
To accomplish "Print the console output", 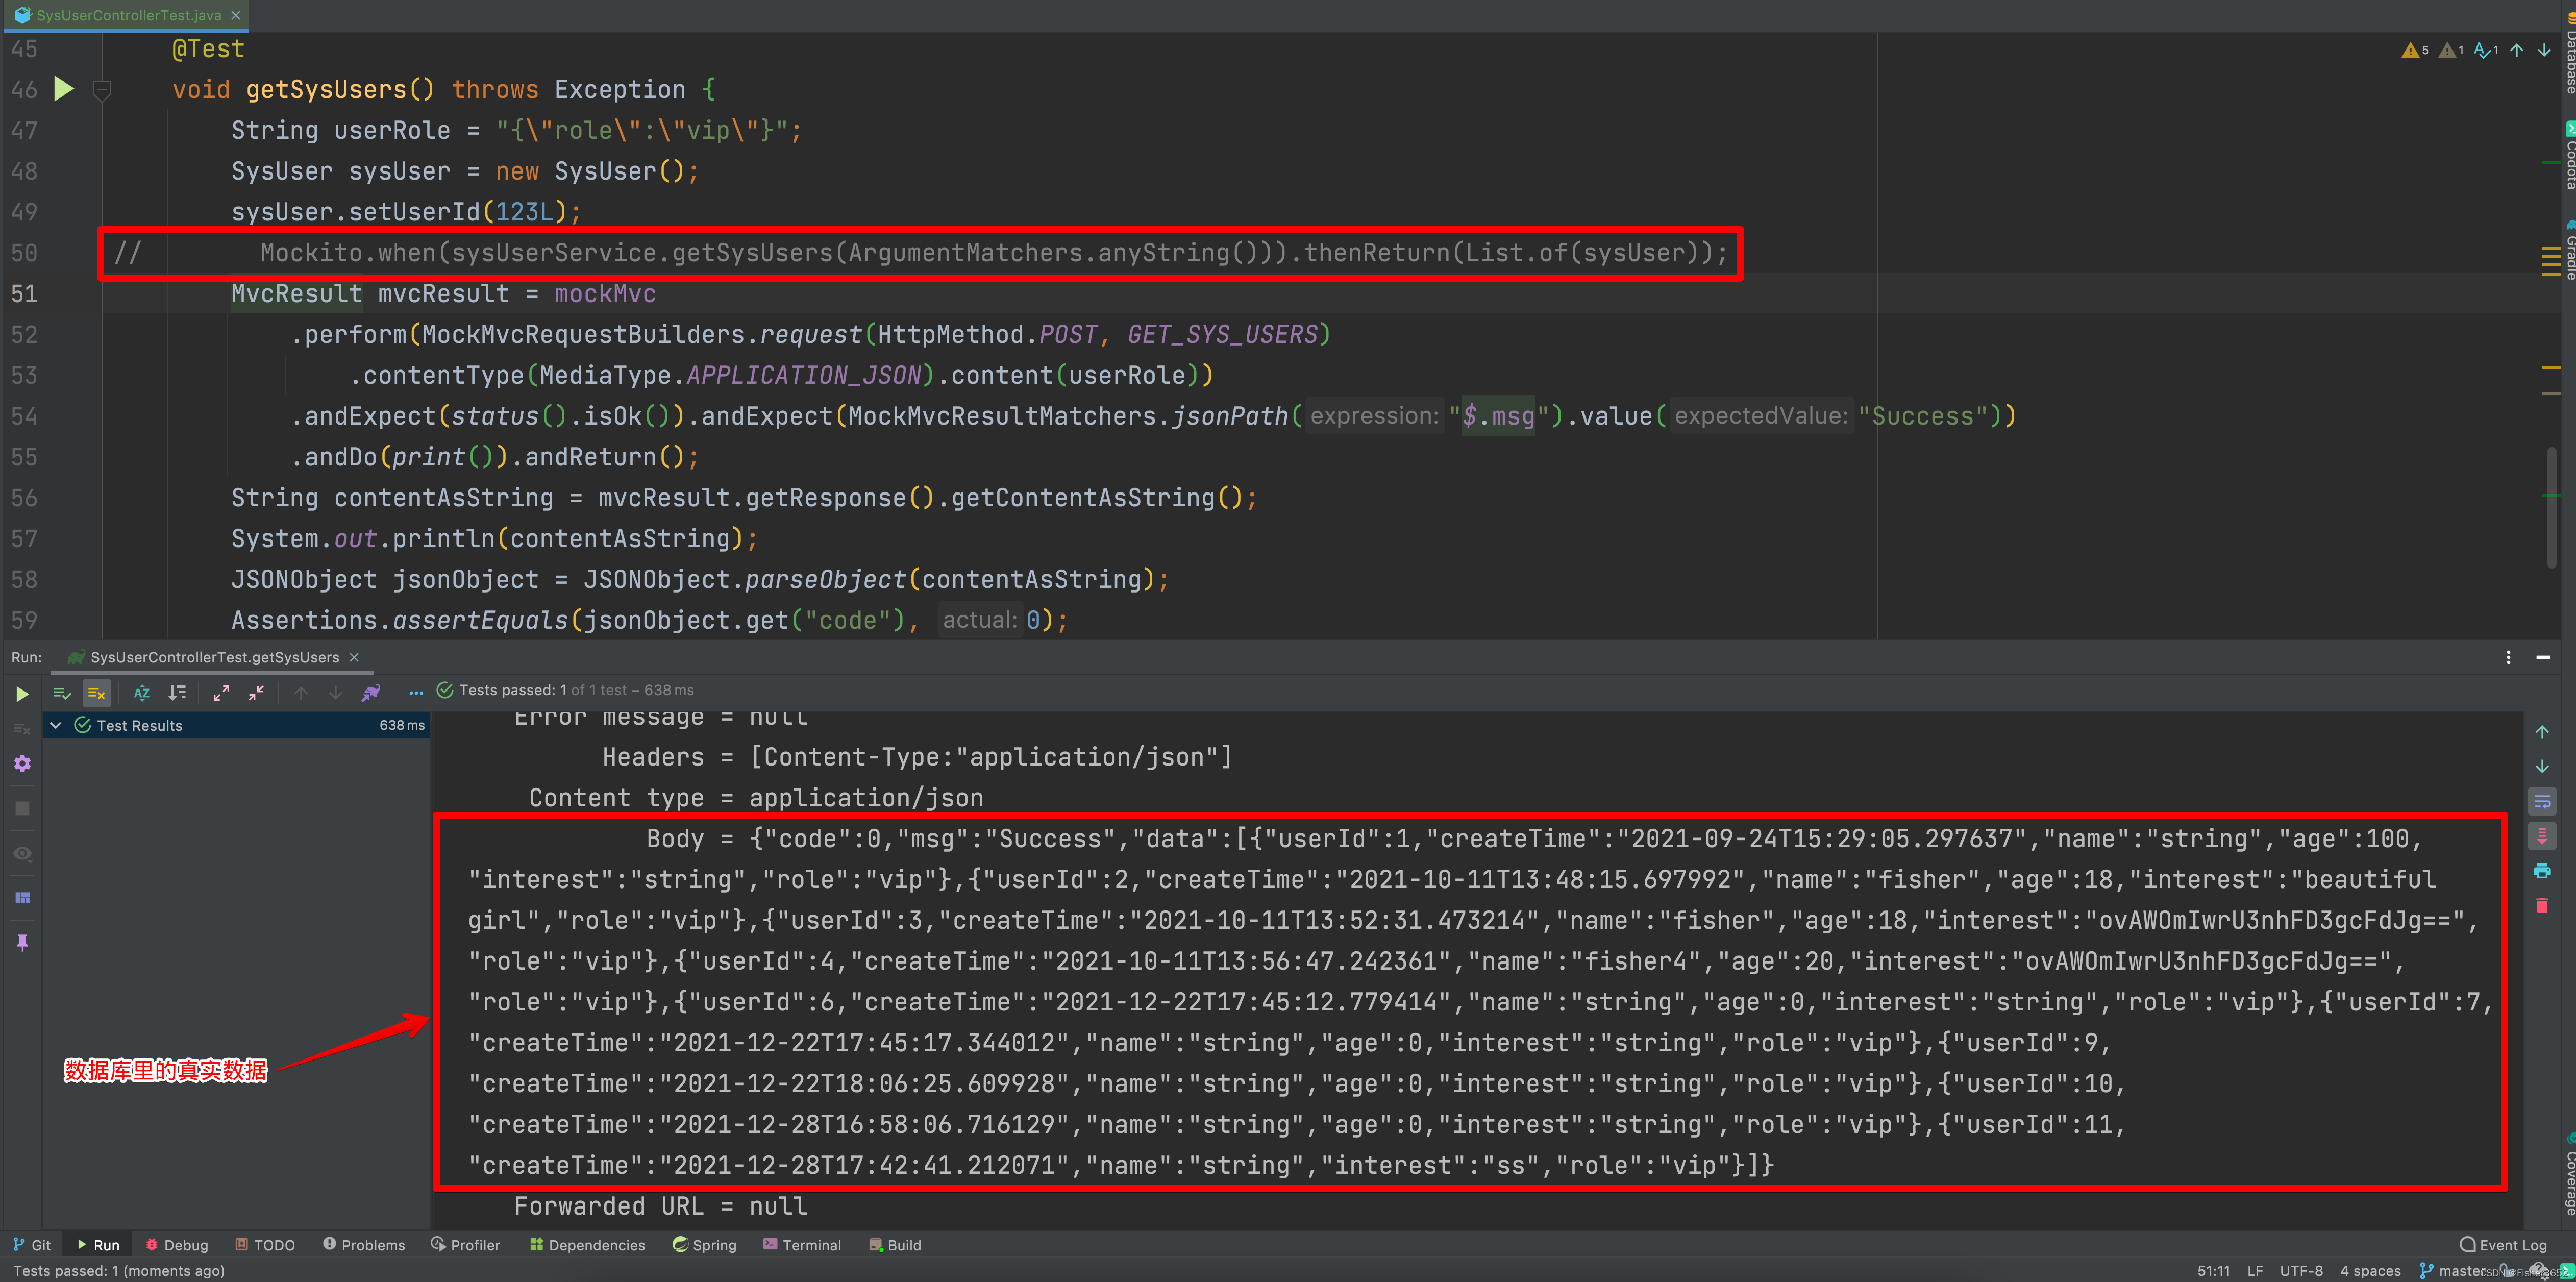I will 2542,871.
